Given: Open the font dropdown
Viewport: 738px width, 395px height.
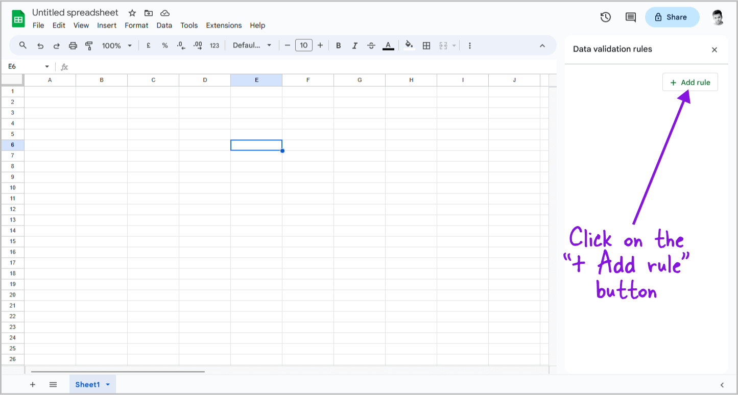Looking at the screenshot, I should click(251, 45).
